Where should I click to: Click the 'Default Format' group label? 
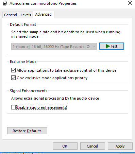23,24
